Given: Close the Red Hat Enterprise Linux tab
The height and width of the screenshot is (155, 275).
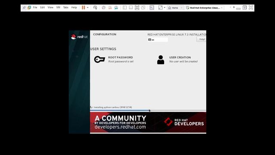Looking at the screenshot, I should pos(222,8).
